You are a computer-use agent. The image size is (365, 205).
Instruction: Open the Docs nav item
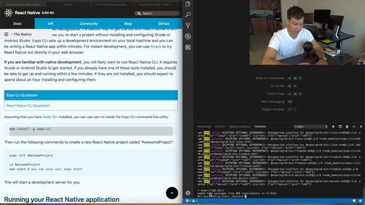[x=17, y=24]
